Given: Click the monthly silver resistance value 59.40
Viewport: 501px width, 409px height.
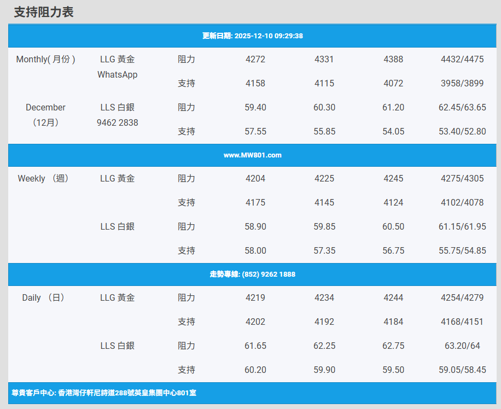Looking at the screenshot, I should tap(255, 108).
